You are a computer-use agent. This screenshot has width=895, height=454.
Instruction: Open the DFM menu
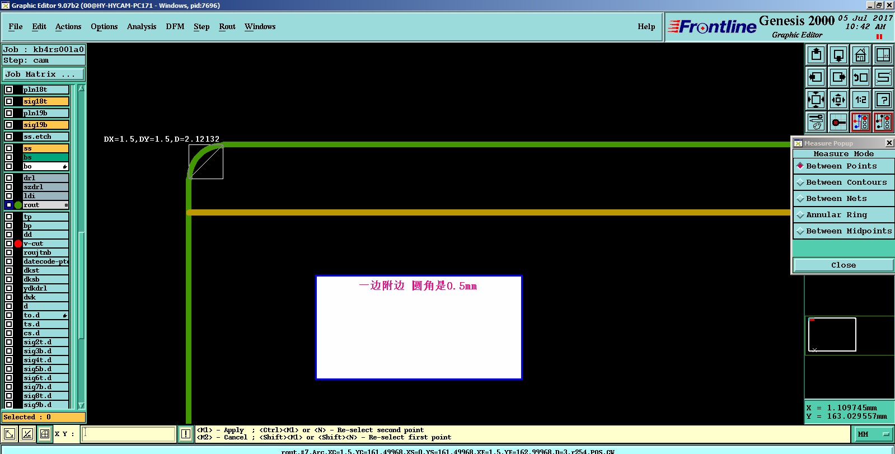pos(175,26)
